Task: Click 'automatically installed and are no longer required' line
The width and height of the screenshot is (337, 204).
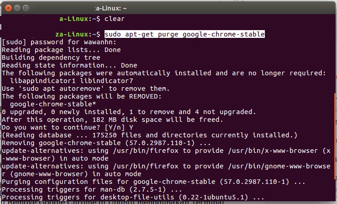Action: coord(164,73)
